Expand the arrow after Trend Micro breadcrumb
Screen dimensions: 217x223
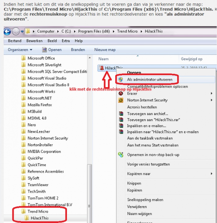click(141, 31)
